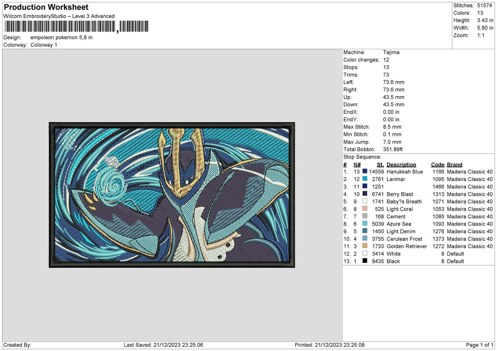Click the Created By label
The image size is (497, 351).
click(x=17, y=345)
